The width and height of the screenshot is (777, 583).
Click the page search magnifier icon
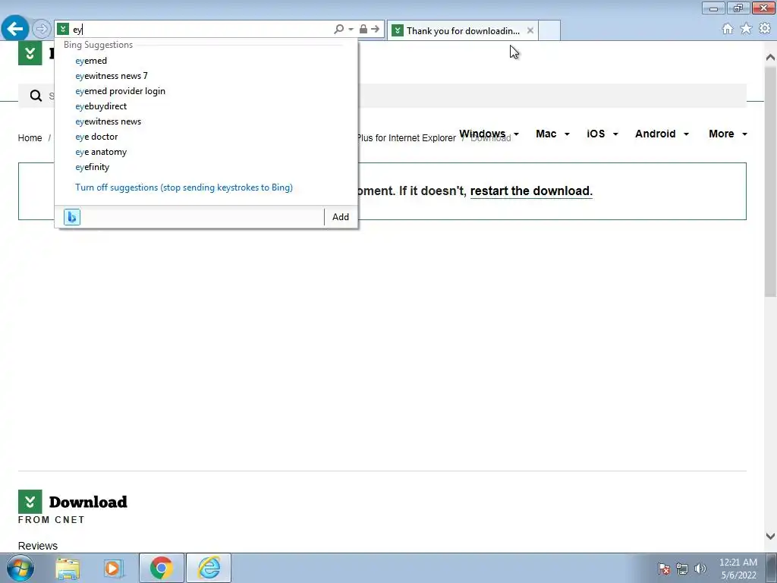36,96
